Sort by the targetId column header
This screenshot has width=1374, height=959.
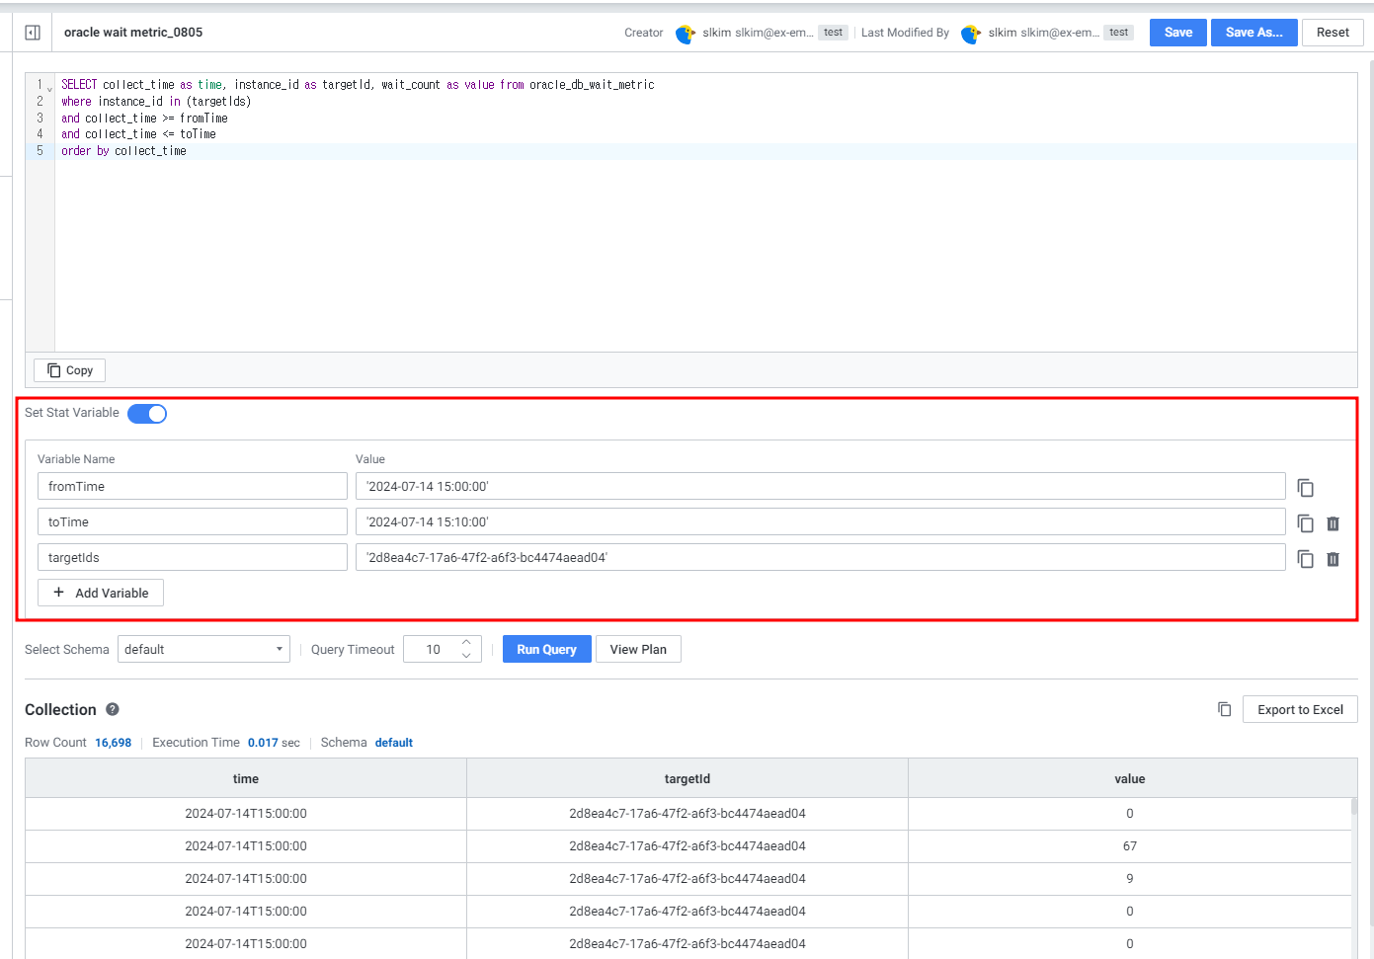click(687, 778)
